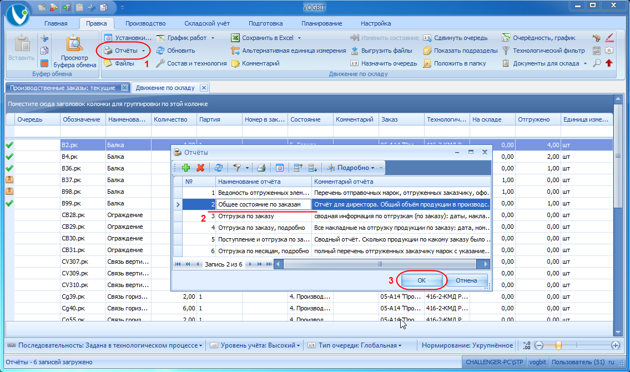Open the Документы для склада dropdown
The width and height of the screenshot is (630, 372).
(585, 63)
